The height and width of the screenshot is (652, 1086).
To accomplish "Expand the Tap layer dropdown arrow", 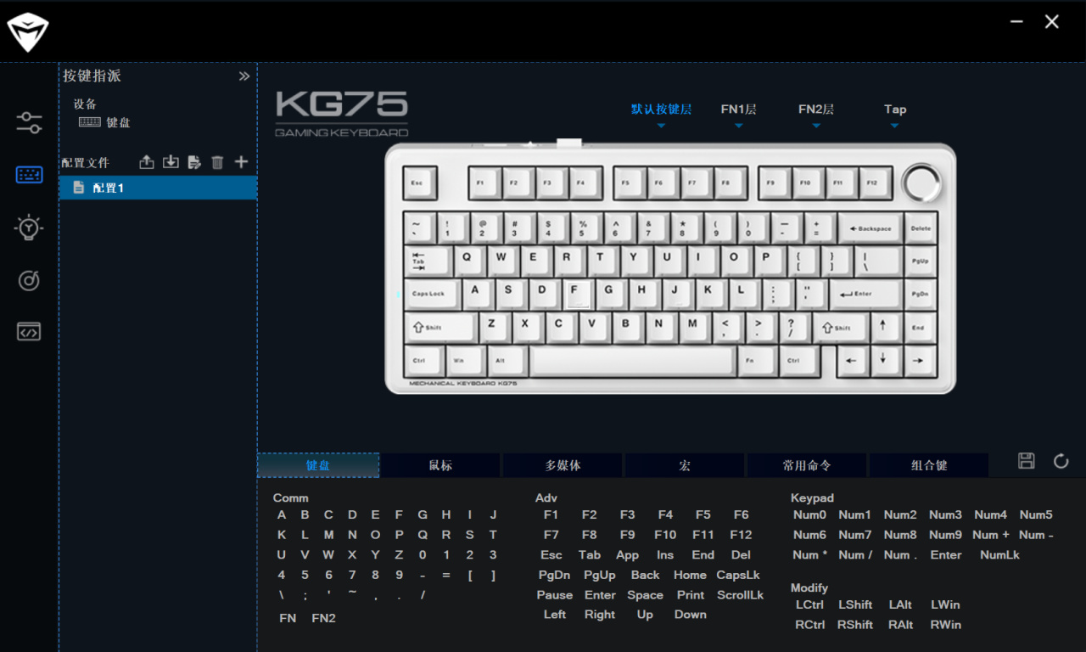I will coord(894,126).
